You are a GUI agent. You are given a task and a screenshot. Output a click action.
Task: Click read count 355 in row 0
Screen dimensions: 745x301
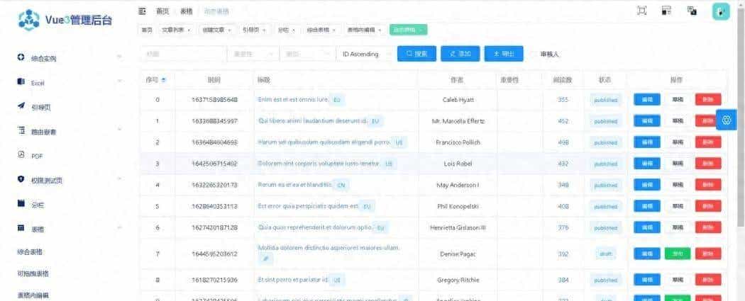point(563,100)
